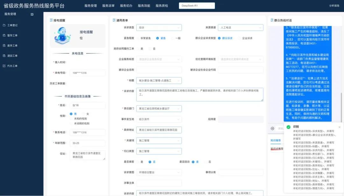Screen dimensions: 344x196
Task: Switch to 服务派审 top menu
Action: click(108, 6)
